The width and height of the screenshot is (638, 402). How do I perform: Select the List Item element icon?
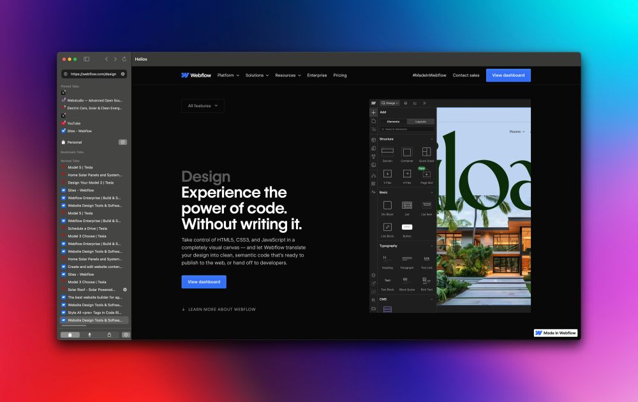click(x=426, y=205)
